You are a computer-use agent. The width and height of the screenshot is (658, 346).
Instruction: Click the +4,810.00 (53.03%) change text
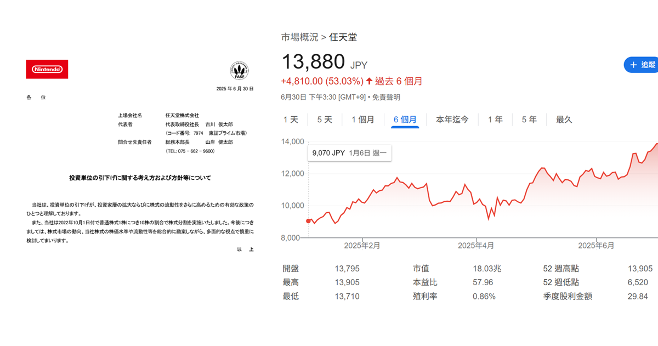(x=322, y=81)
